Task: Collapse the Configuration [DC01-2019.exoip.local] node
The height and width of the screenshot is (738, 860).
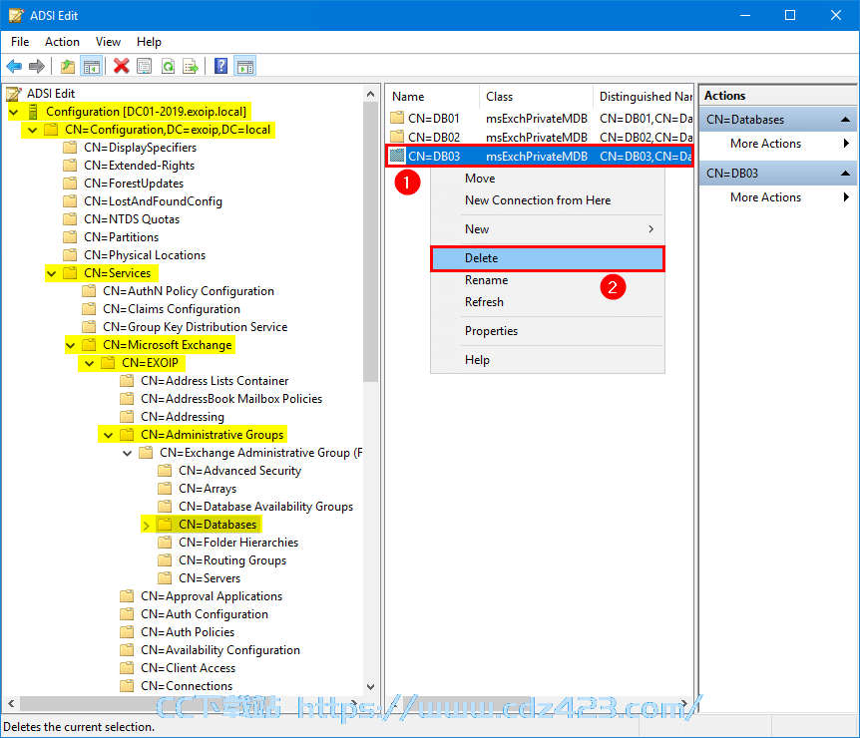Action: pyautogui.click(x=14, y=113)
